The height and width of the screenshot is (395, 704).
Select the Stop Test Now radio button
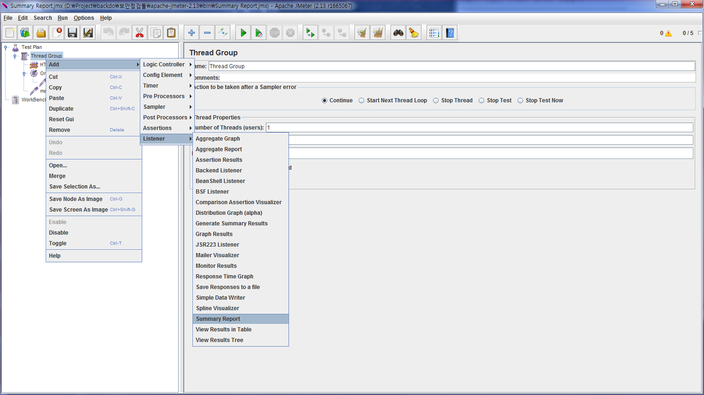520,100
